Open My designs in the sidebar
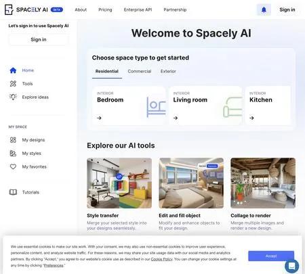Screen dimensions: 305x274 pos(33,140)
